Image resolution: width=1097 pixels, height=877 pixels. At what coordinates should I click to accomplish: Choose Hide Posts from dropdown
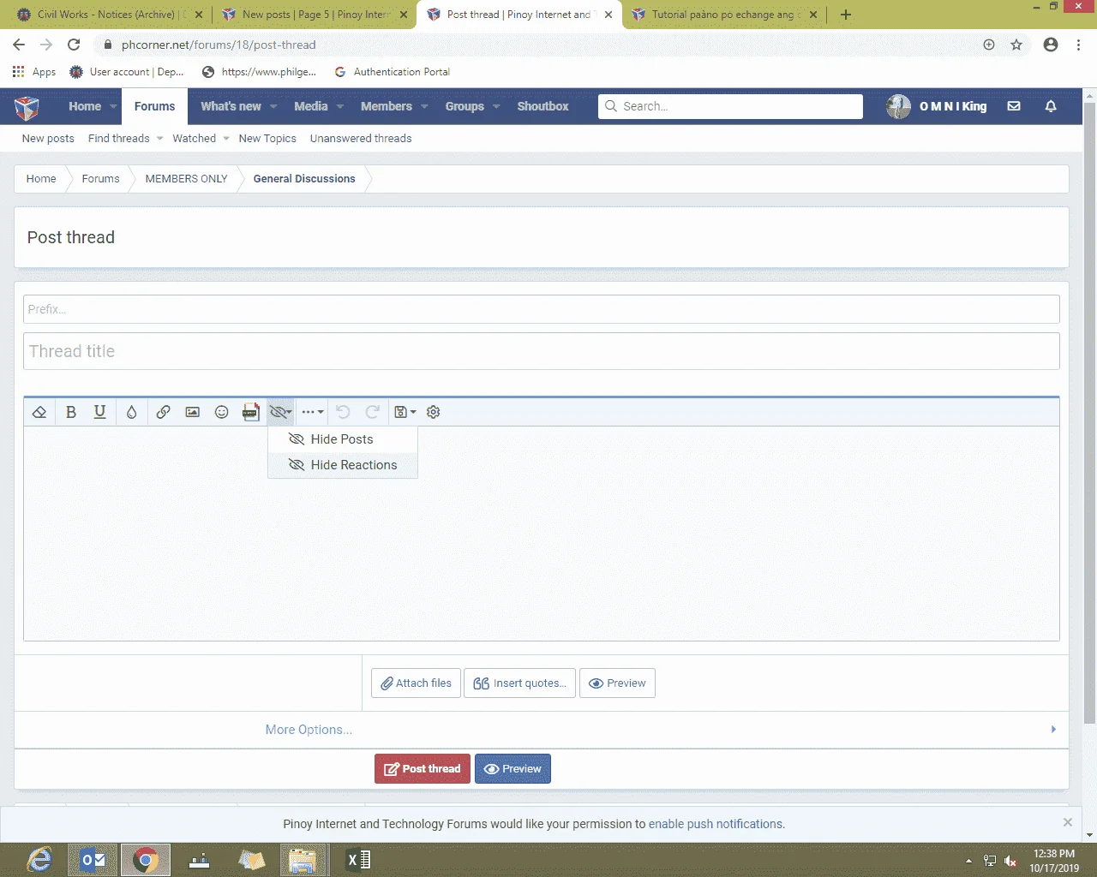(343, 439)
